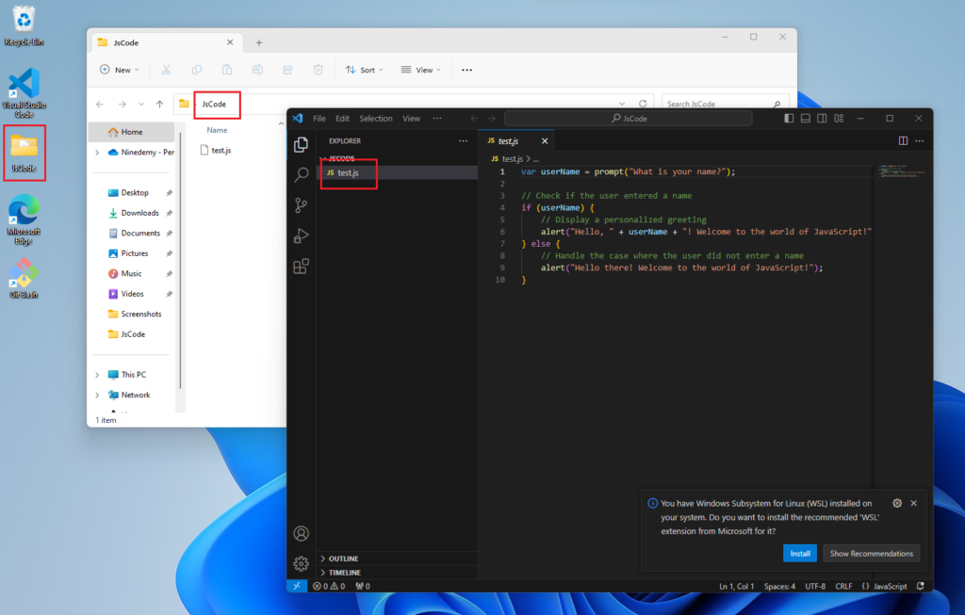Viewport: 965px width, 615px height.
Task: Open VS Code notifications bell in status bar
Action: pos(920,586)
